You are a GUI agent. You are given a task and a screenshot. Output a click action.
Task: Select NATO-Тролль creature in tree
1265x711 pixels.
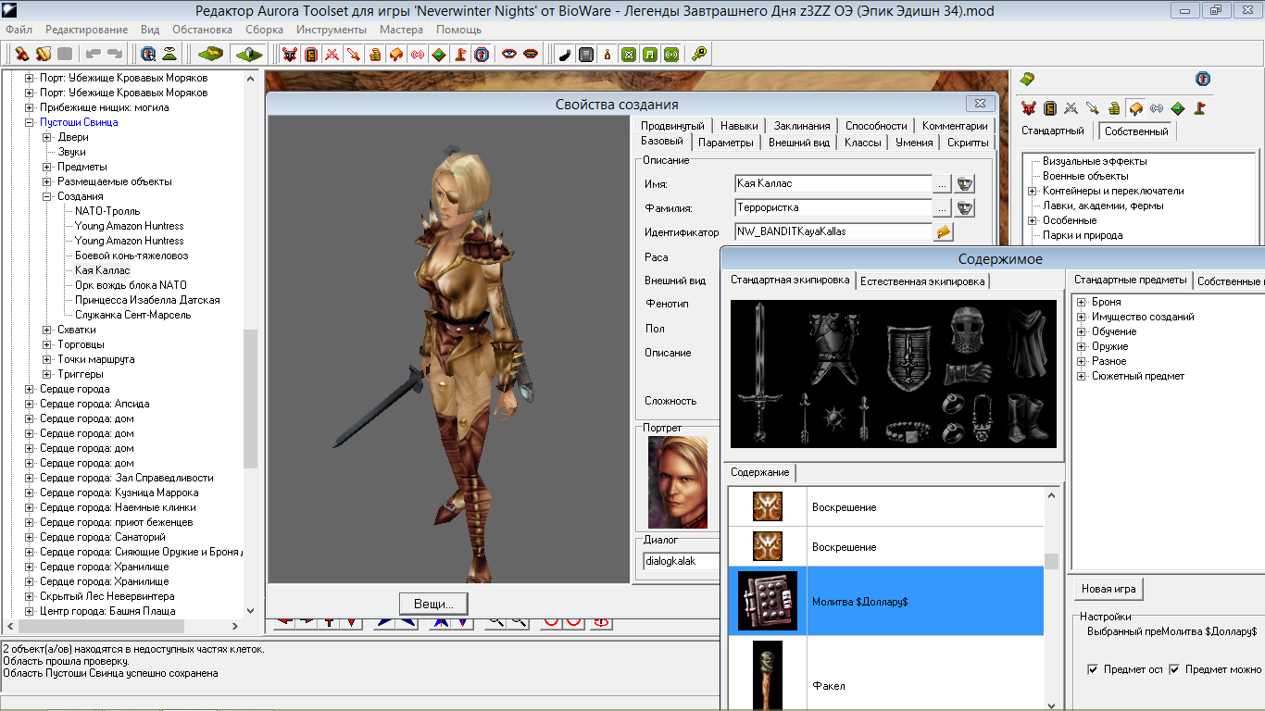(x=107, y=211)
